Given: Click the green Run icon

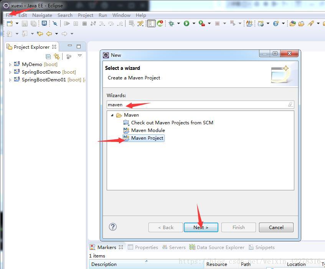Looking at the screenshot, I should click(x=186, y=23).
